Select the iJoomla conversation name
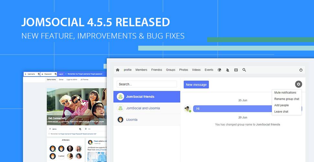Image resolution: width=314 pixels, height=162 pixels. (131, 120)
